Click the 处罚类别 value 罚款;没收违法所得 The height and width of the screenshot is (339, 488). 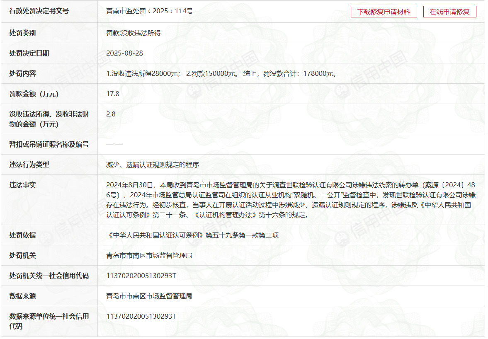(133, 33)
